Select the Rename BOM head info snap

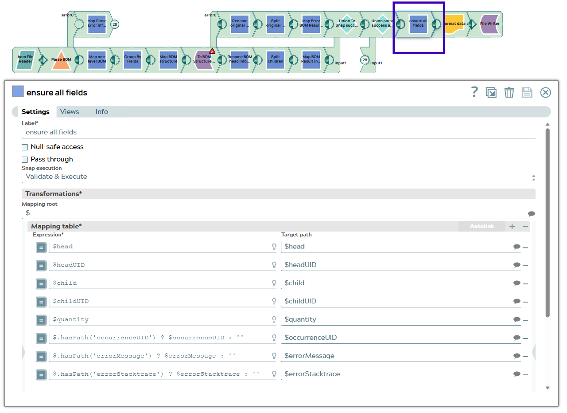(x=240, y=59)
